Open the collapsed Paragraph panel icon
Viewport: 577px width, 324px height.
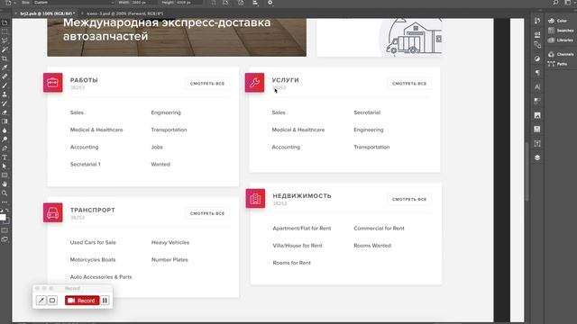click(x=537, y=73)
